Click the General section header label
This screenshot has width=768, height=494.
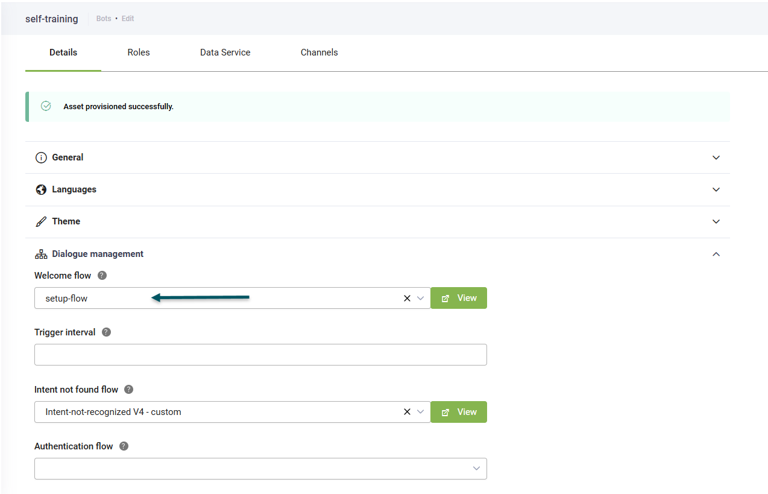click(68, 157)
